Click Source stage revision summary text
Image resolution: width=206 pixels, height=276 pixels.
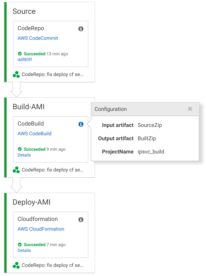52,74
